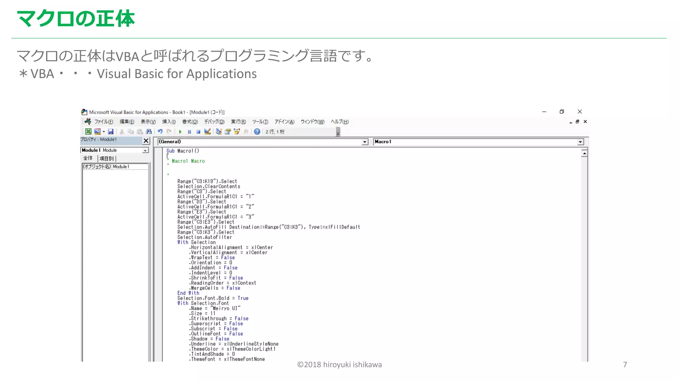The height and width of the screenshot is (382, 679).
Task: Open the 編集(E) menu
Action: (127, 122)
